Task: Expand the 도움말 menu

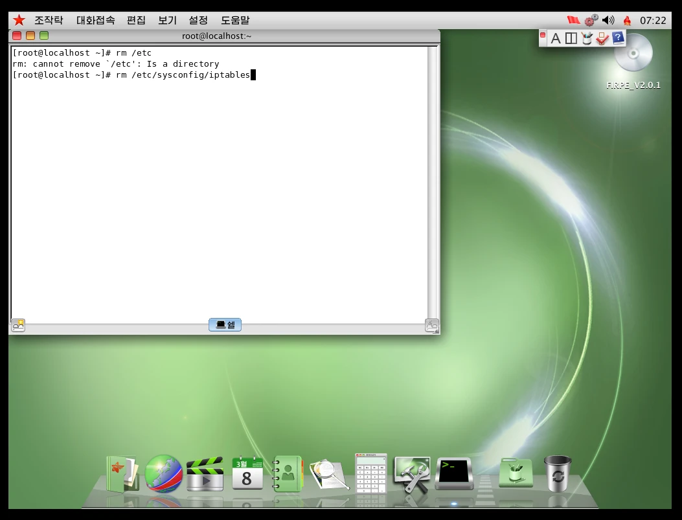Action: click(235, 20)
